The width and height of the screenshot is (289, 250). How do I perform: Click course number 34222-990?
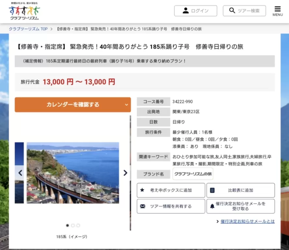click(x=183, y=102)
